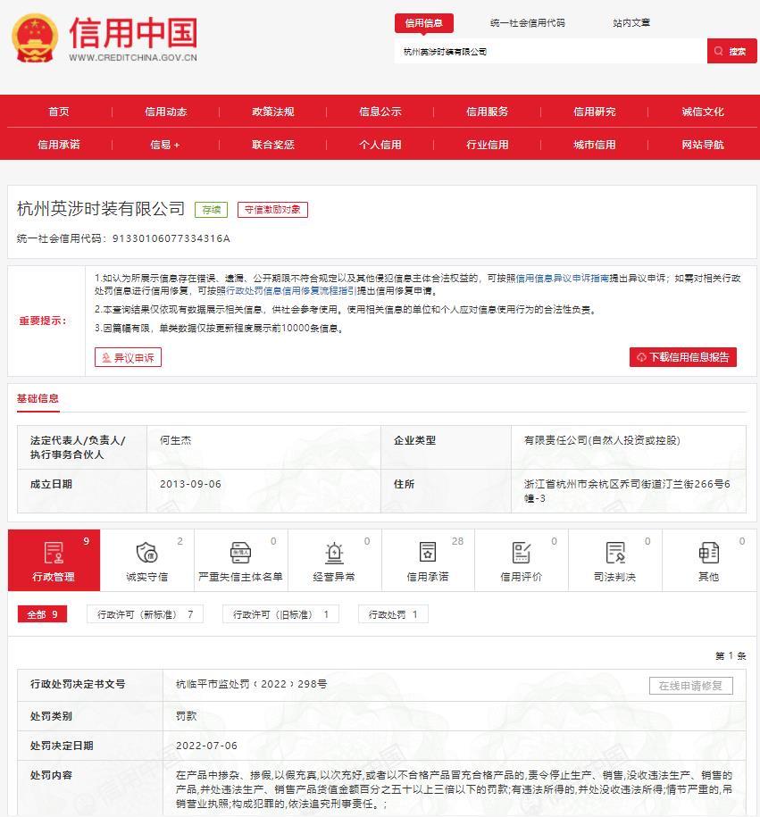Image resolution: width=760 pixels, height=817 pixels.
Task: Open the 行业信用 menu item
Action: 488,145
